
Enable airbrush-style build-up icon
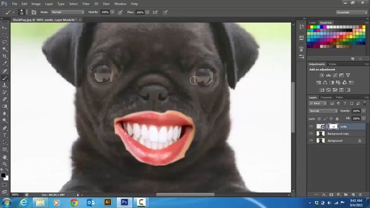(x=155, y=12)
